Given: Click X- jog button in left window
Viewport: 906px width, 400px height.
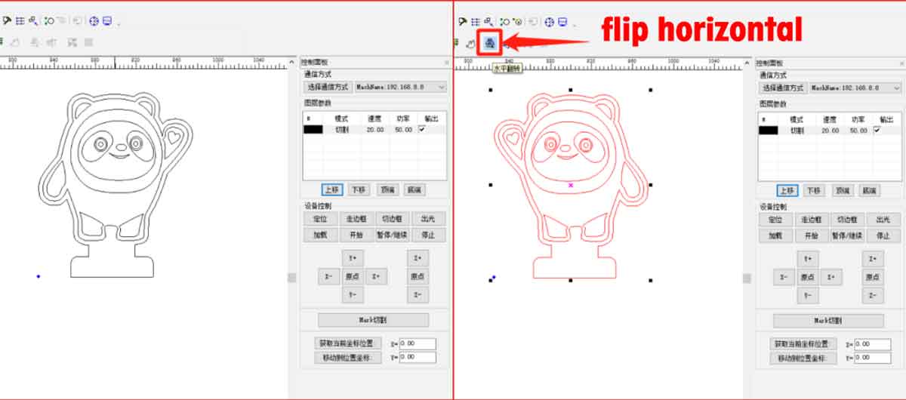Looking at the screenshot, I should coord(328,277).
